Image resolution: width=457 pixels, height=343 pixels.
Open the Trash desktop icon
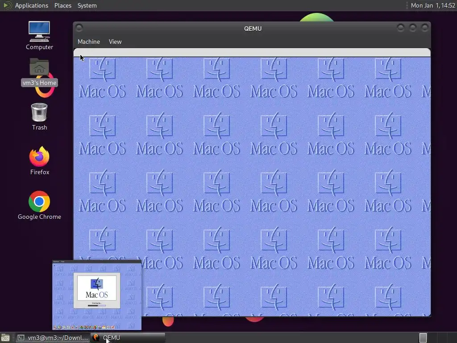(x=39, y=117)
